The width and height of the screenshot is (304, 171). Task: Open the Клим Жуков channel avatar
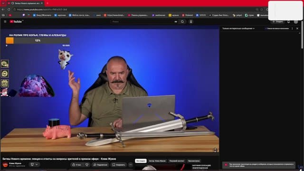click(x=5, y=165)
